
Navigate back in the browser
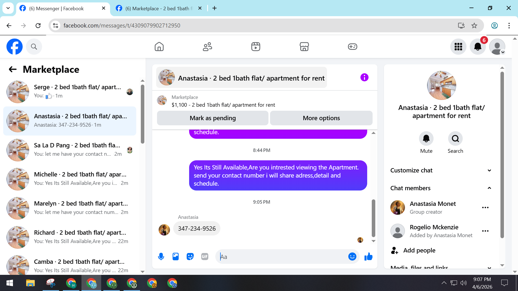[9, 26]
